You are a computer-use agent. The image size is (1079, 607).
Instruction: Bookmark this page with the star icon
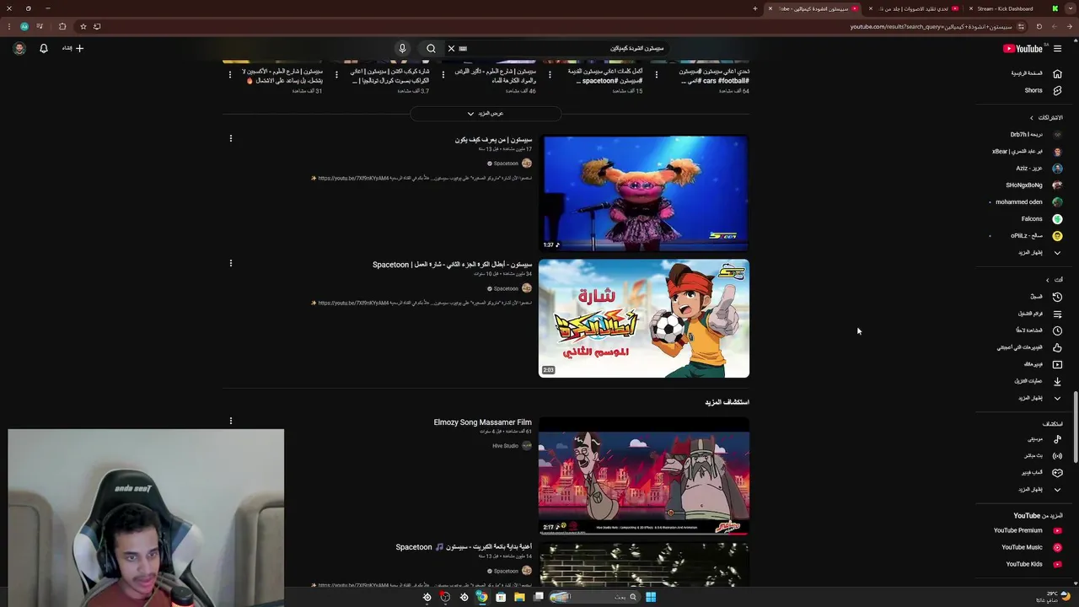pyautogui.click(x=83, y=26)
